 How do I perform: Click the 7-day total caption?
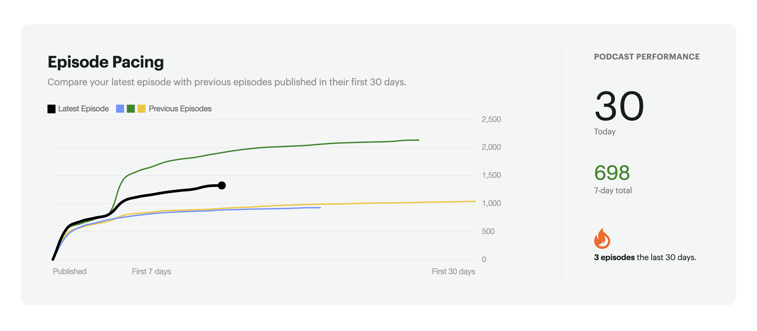(x=613, y=191)
